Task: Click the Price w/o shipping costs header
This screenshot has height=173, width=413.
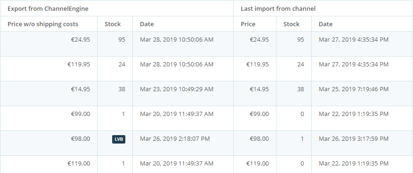Action: coord(43,24)
